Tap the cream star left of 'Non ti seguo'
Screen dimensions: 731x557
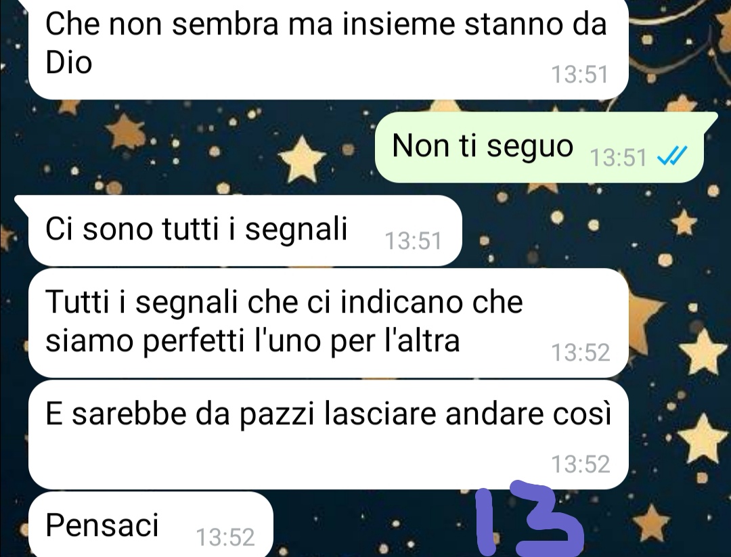(302, 158)
